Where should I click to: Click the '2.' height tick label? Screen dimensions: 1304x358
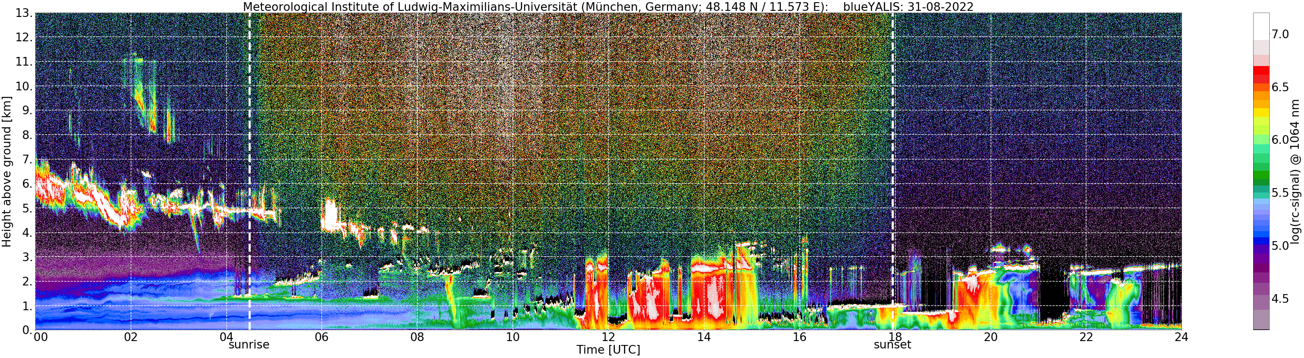pyautogui.click(x=27, y=281)
